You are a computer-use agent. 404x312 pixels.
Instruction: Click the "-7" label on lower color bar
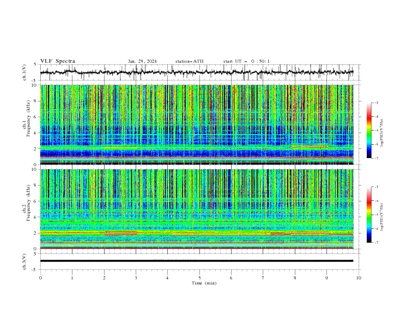coord(376,243)
